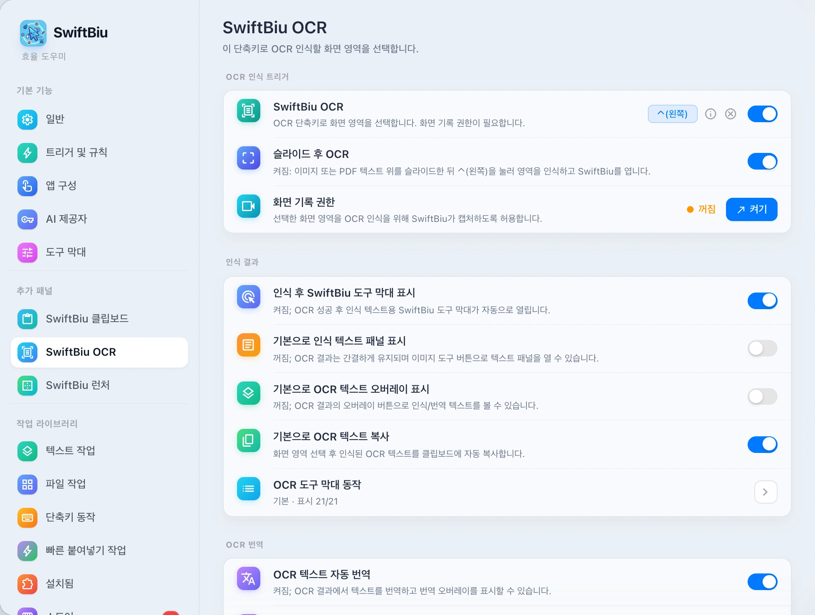
Task: Expand OCR 도구 막대 동작 with chevron
Action: point(766,492)
